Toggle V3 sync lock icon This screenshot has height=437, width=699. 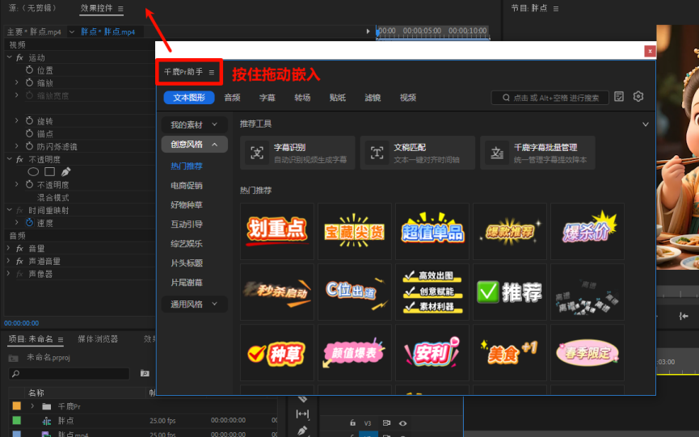[x=386, y=423]
